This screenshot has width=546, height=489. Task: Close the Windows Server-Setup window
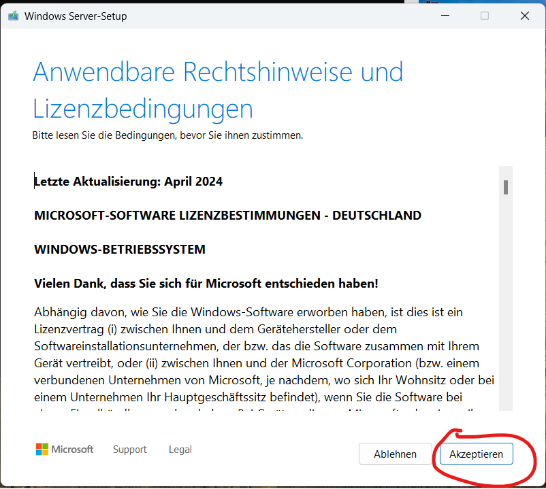[526, 16]
